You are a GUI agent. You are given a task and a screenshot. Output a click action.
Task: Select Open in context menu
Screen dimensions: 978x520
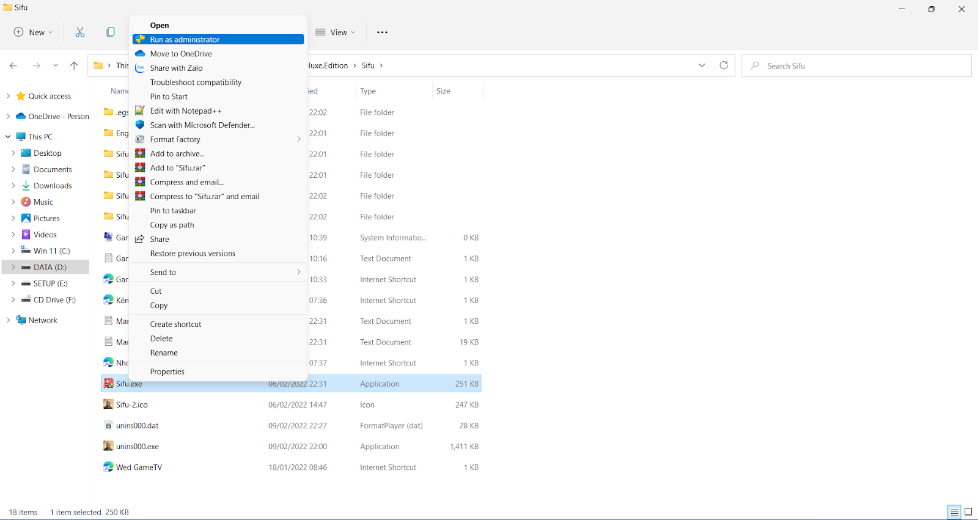tap(218, 25)
